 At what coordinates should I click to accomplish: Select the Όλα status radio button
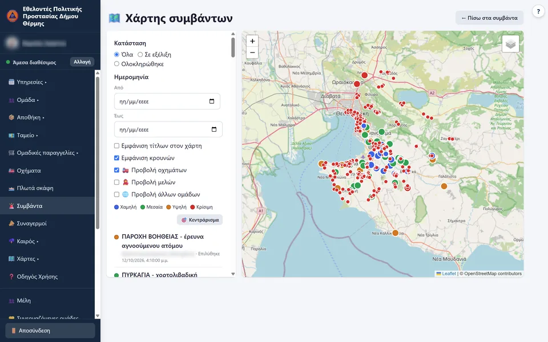[x=116, y=55]
